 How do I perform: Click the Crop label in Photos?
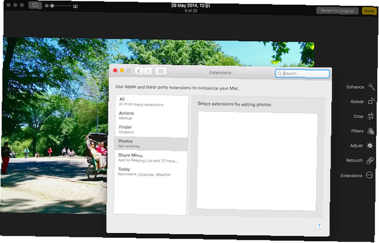tap(358, 116)
